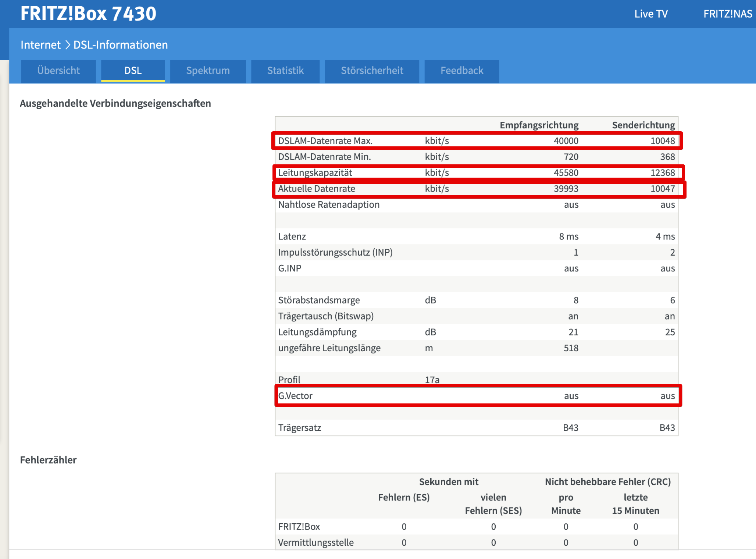This screenshot has width=756, height=559.
Task: Click the Trägertausch (Bitswap) label
Action: pyautogui.click(x=326, y=316)
